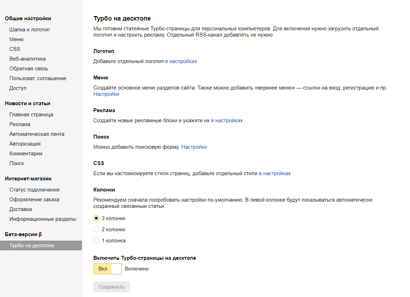Viewport: 410px width, 297px height.
Task: Go to Оформление заказа settings
Action: click(34, 200)
